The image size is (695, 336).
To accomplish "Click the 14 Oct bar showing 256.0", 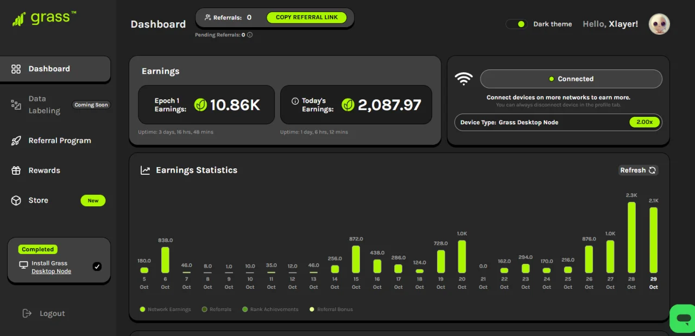I will point(334,269).
